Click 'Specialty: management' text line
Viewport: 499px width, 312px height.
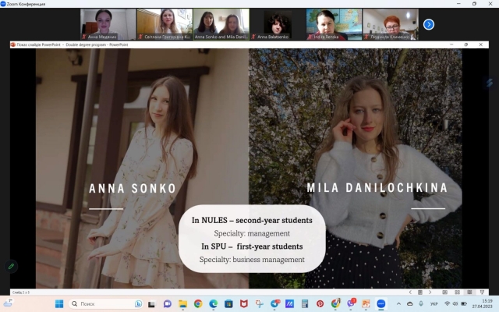252,233
